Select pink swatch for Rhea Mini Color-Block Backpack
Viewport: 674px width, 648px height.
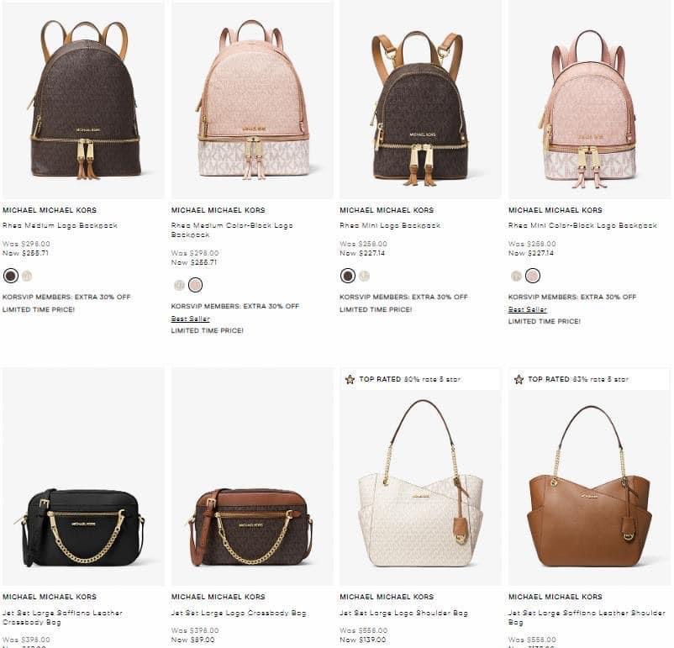pos(533,276)
